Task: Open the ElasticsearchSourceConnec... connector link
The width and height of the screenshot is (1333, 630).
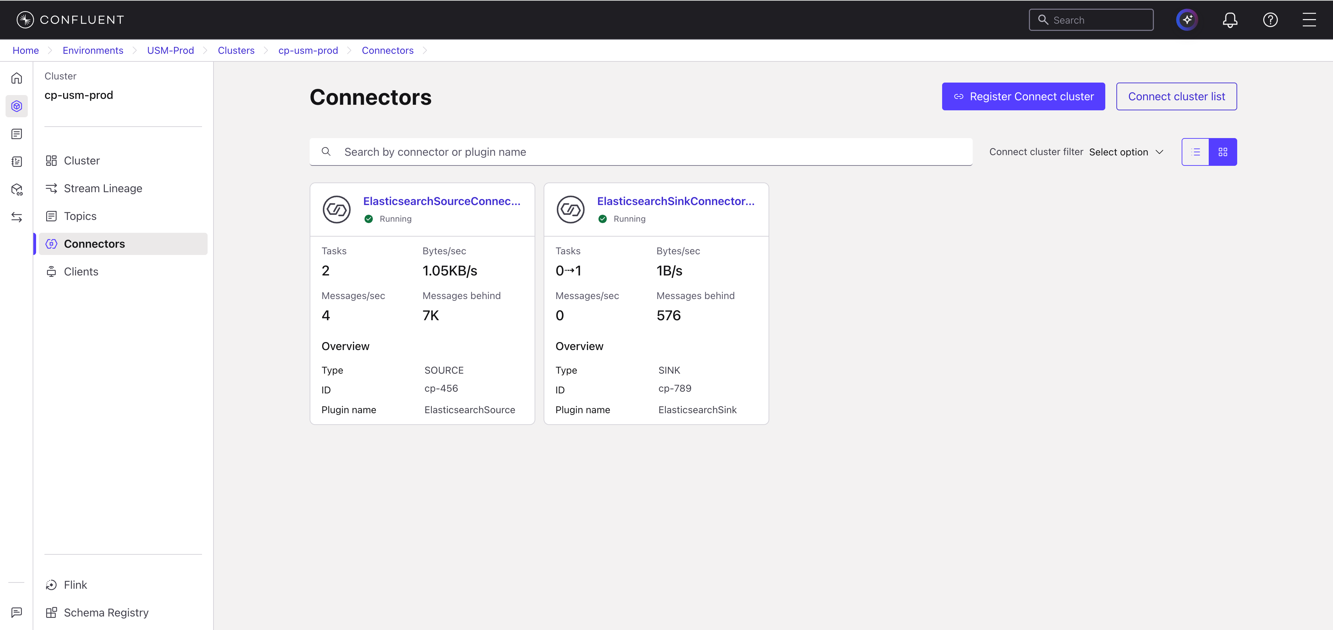Action: [x=442, y=201]
